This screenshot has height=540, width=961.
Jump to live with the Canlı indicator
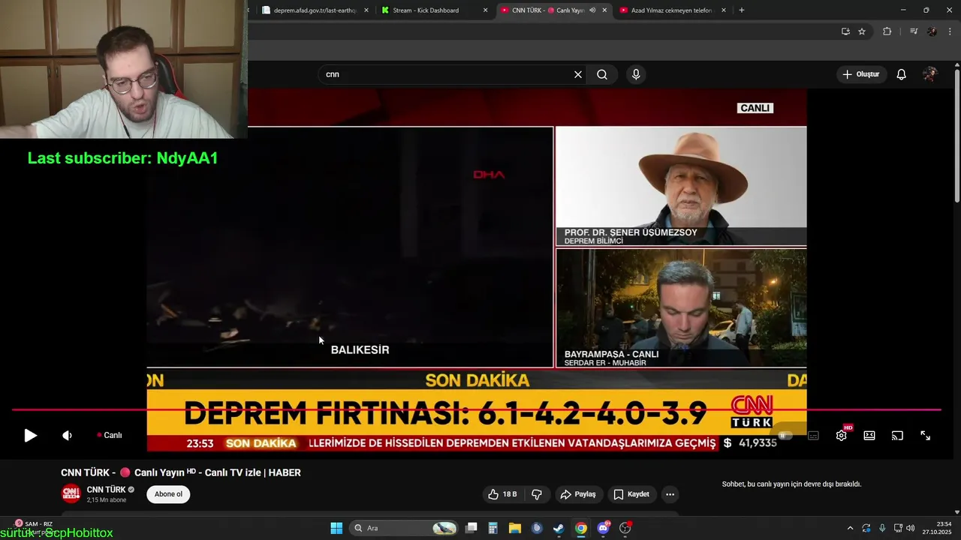click(x=109, y=435)
